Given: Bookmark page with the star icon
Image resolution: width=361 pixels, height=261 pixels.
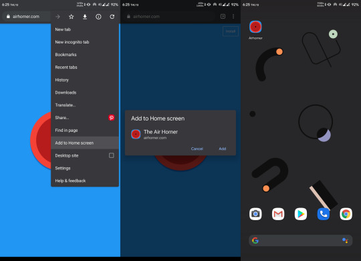Looking at the screenshot, I should 72,17.
